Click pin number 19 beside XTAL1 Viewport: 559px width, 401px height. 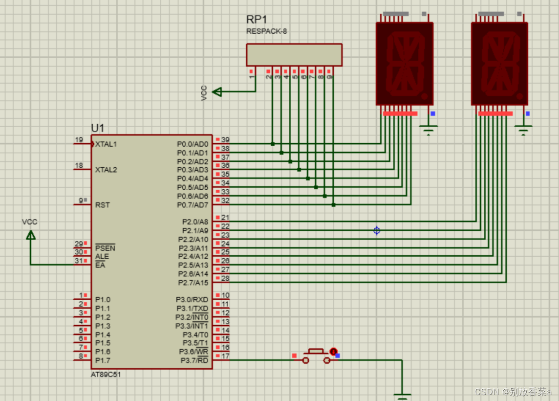tap(79, 140)
